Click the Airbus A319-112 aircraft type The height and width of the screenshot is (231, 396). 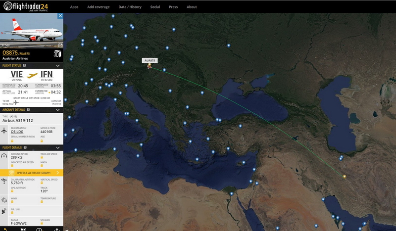point(18,120)
